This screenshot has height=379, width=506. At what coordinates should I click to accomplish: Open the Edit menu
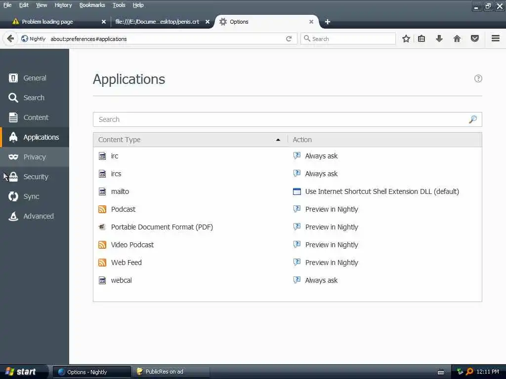[x=24, y=5]
